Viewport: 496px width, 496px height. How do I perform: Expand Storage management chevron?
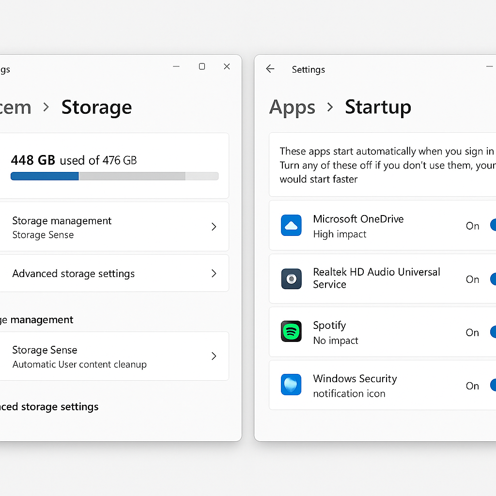[214, 227]
